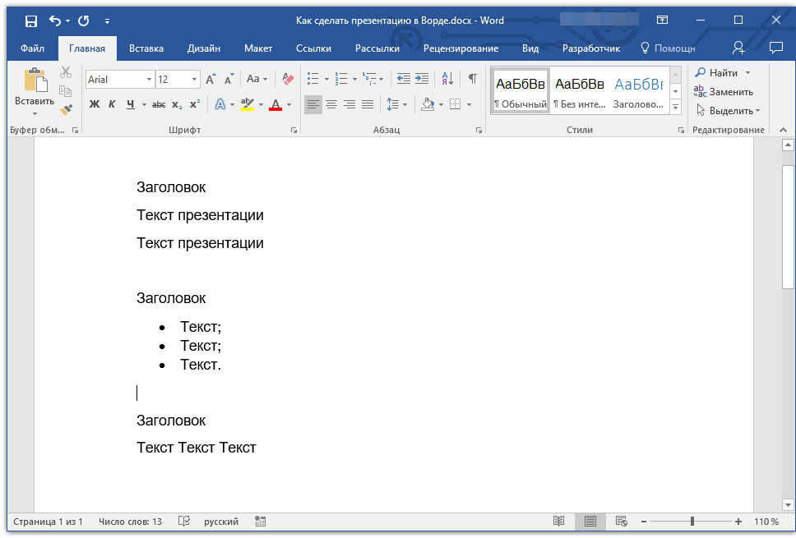Click the Justify alignment icon
This screenshot has width=796, height=538.
tap(368, 104)
